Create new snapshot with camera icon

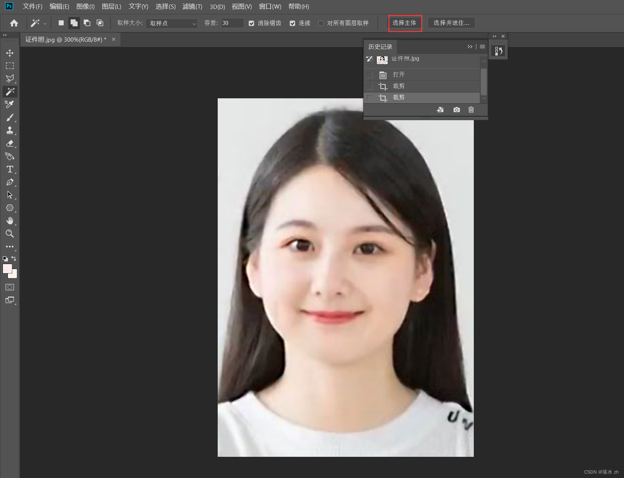(x=456, y=110)
